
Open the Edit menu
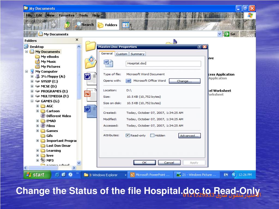39,15
